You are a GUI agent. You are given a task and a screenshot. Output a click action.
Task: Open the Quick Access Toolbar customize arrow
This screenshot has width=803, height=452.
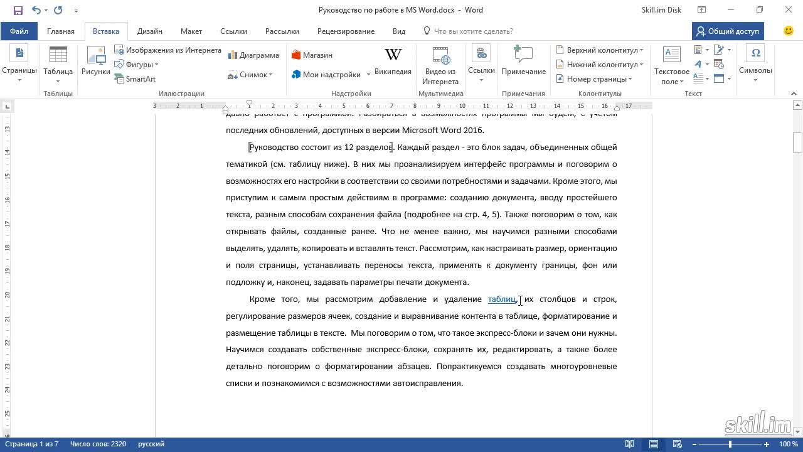coord(77,11)
